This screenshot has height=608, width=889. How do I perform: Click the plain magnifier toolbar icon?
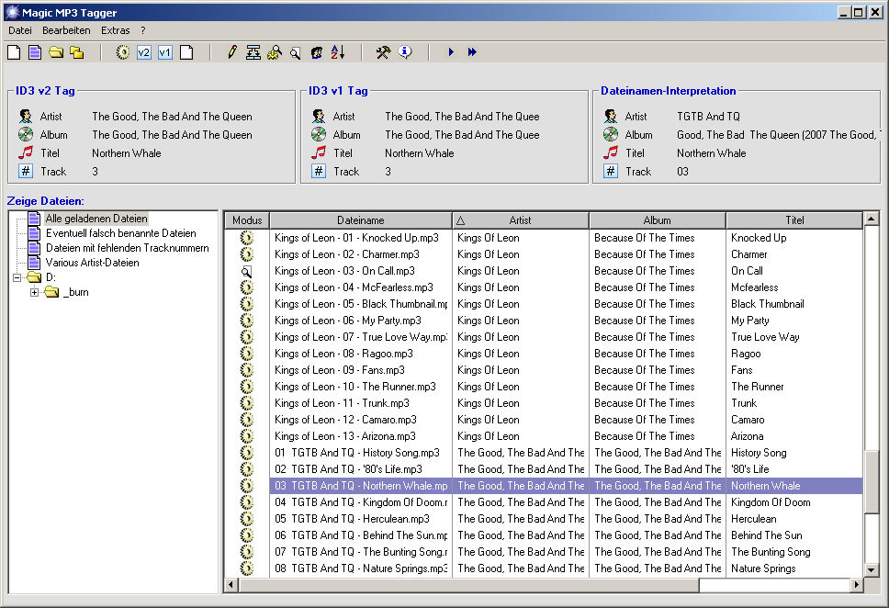coord(296,53)
